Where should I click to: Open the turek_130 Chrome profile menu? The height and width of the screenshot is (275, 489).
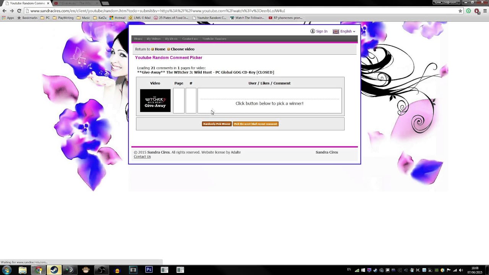[x=446, y=2]
